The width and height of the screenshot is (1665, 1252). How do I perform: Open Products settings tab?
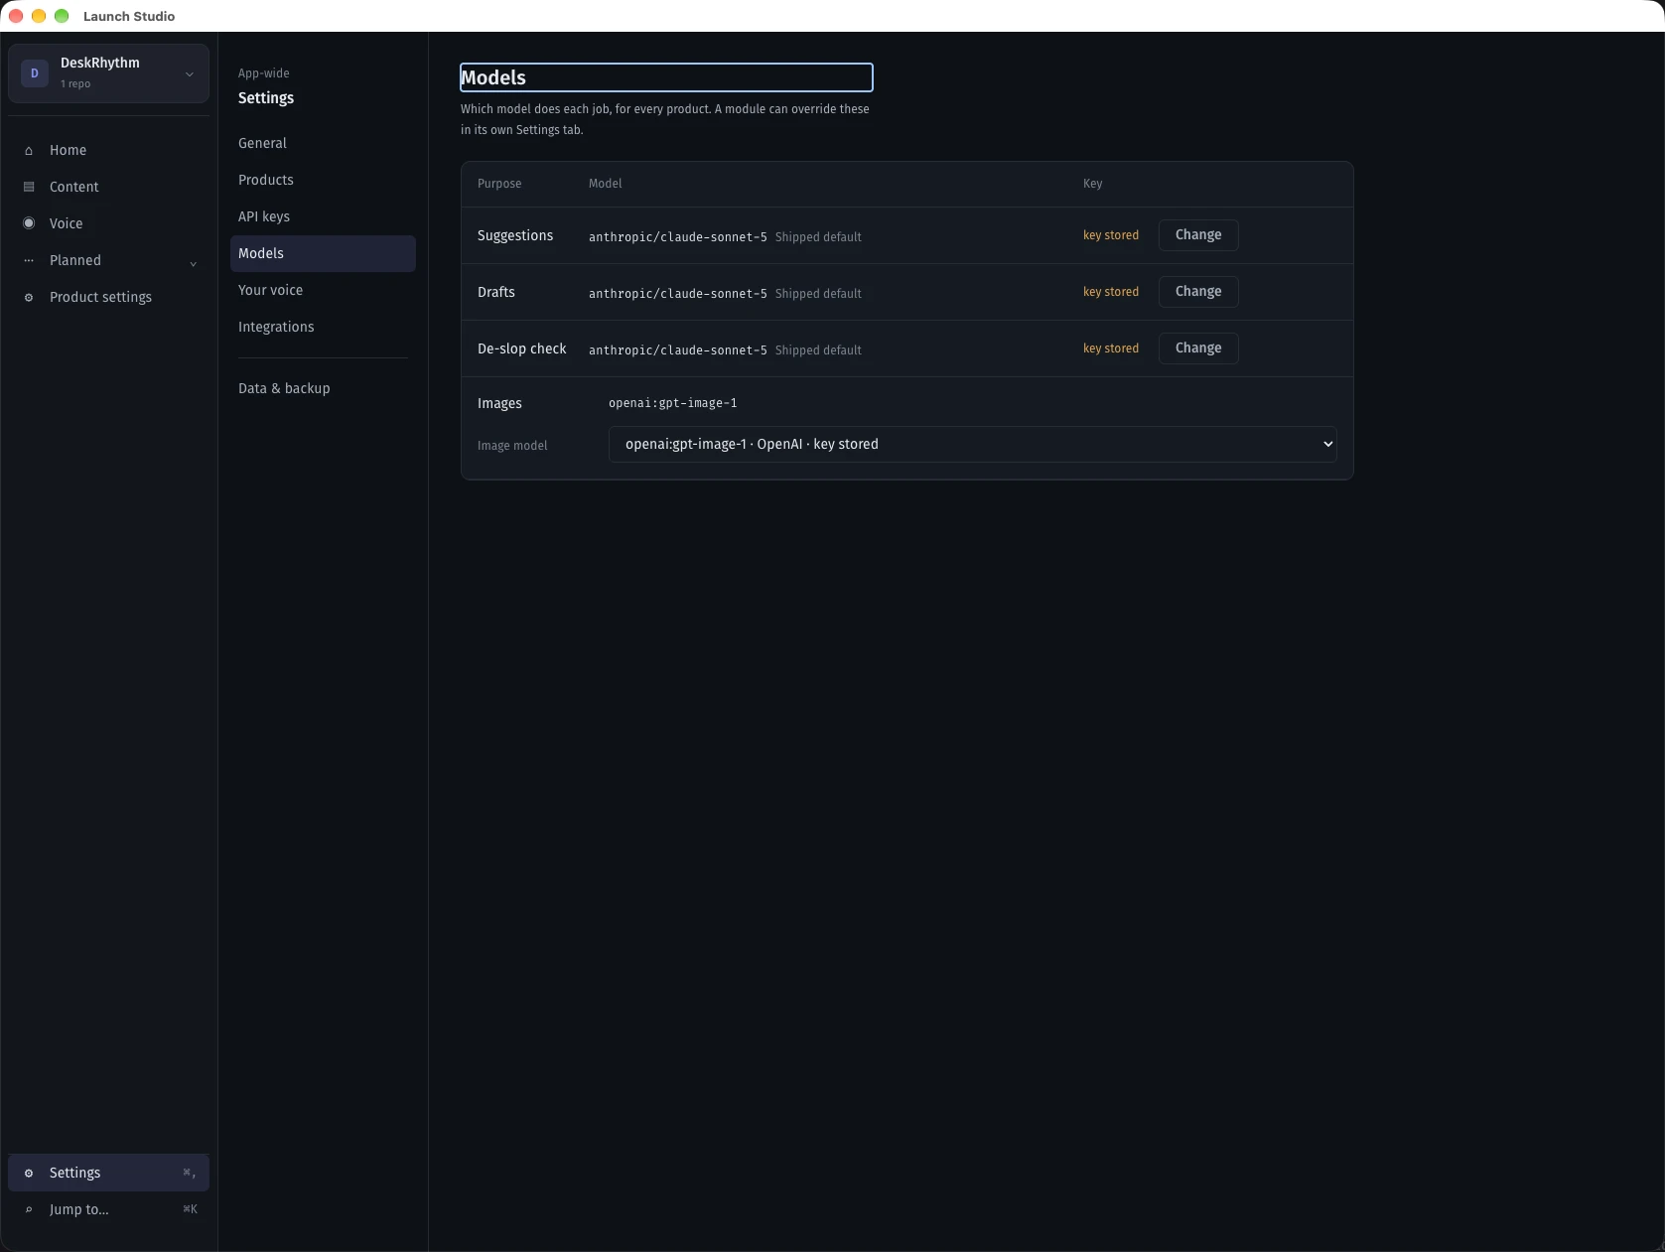[323, 180]
